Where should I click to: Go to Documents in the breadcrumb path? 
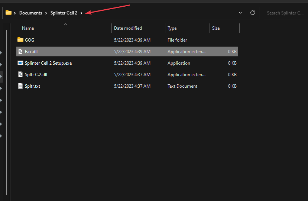tap(30, 13)
